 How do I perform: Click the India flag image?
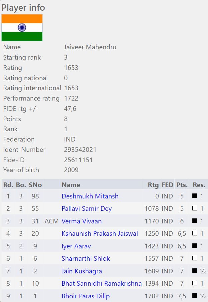click(22, 28)
